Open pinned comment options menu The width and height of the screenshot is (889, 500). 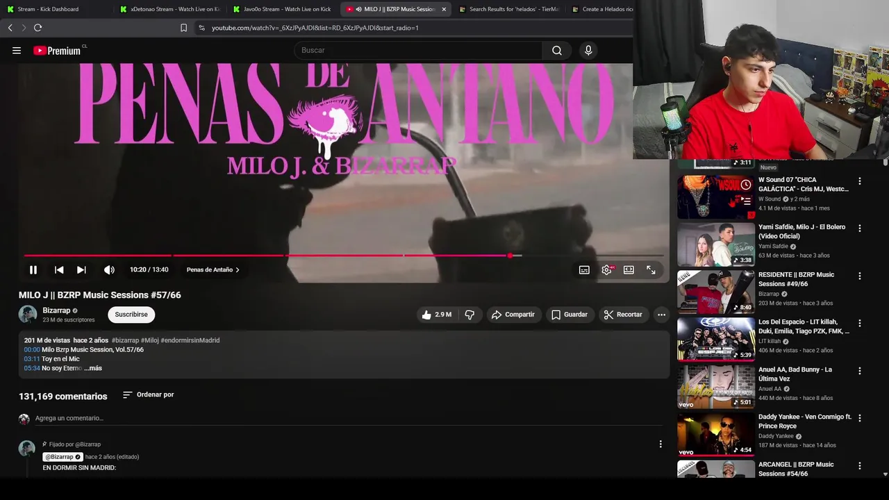pyautogui.click(x=660, y=444)
